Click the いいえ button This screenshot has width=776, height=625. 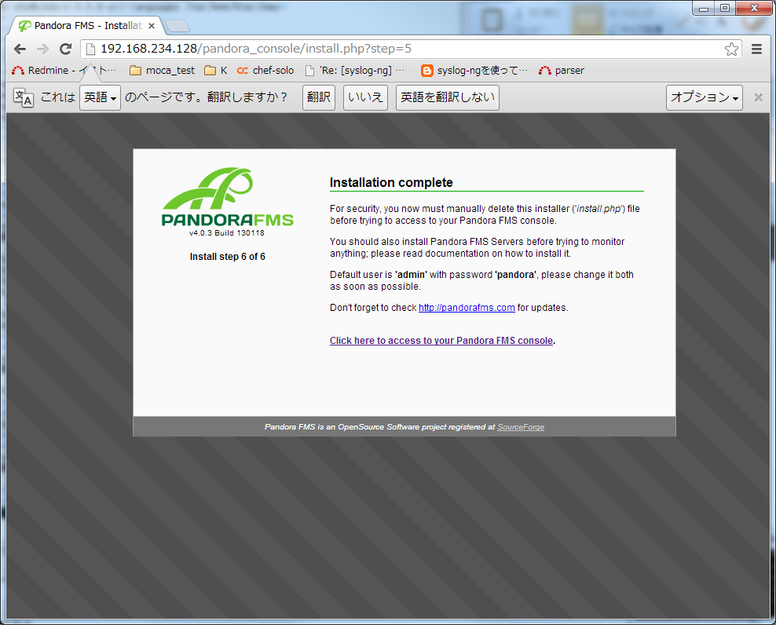365,98
